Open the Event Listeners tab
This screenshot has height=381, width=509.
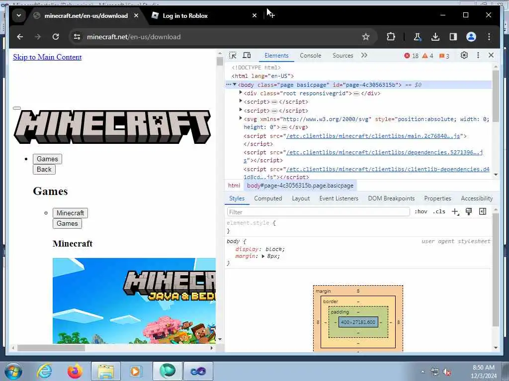[x=339, y=198]
